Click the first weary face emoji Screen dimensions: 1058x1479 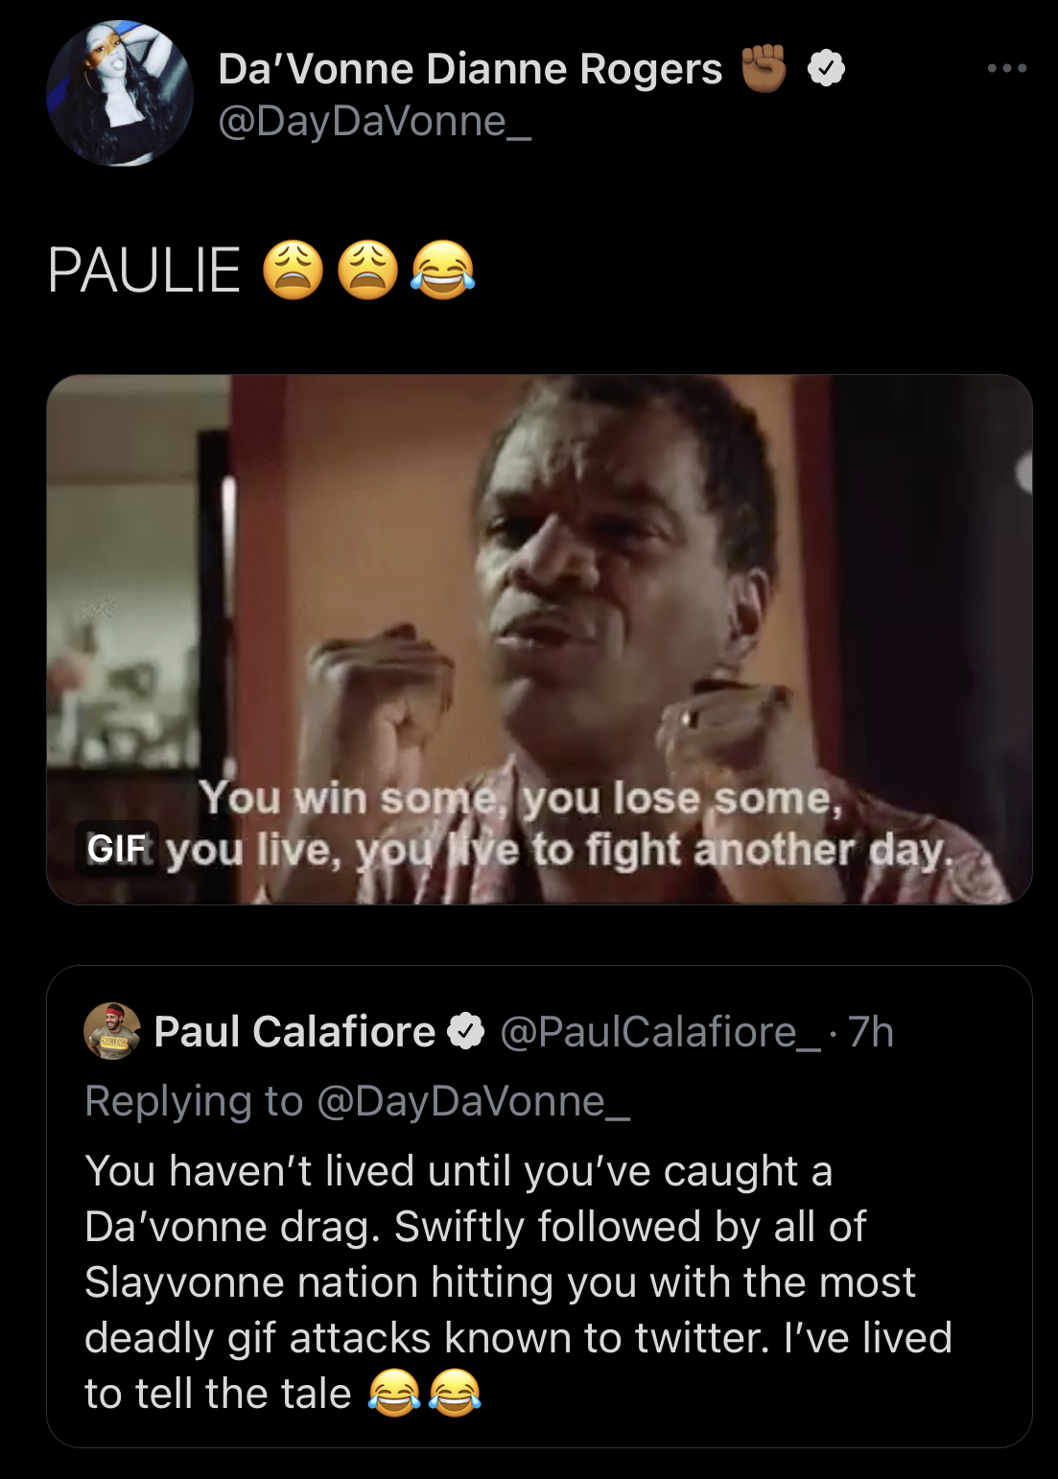(293, 270)
